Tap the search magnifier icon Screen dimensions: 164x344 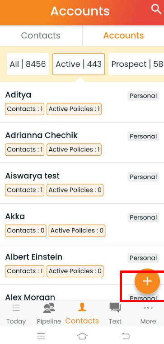pos(156,9)
